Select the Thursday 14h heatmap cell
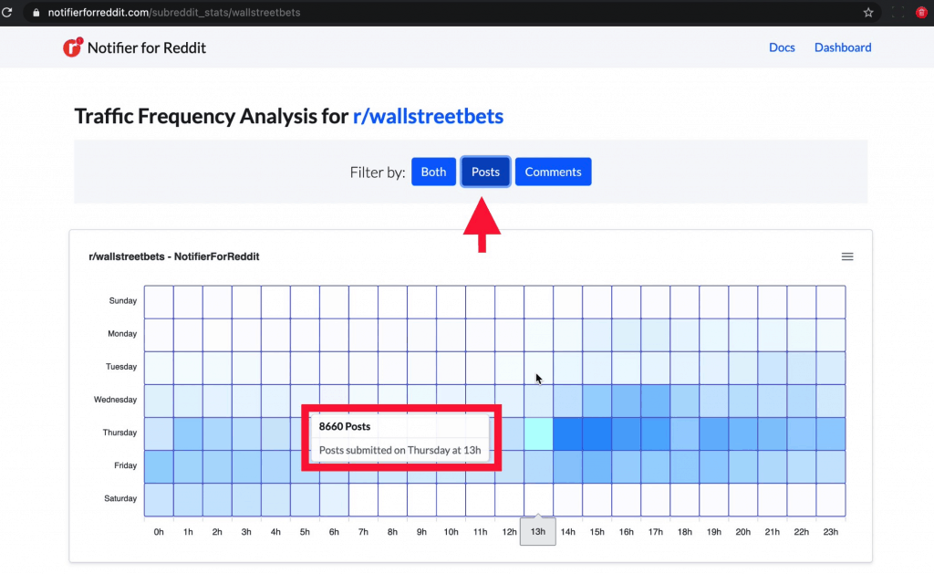Screen dimensions: 934x574 click(x=567, y=433)
